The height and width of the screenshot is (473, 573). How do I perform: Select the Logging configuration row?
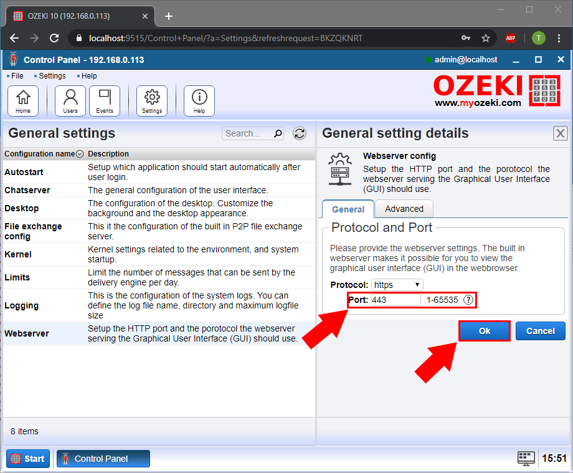pyautogui.click(x=159, y=305)
